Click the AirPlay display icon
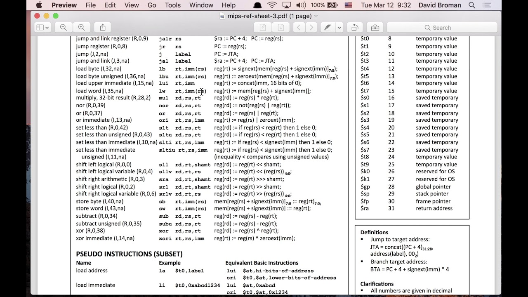The image size is (528, 297). [286, 5]
